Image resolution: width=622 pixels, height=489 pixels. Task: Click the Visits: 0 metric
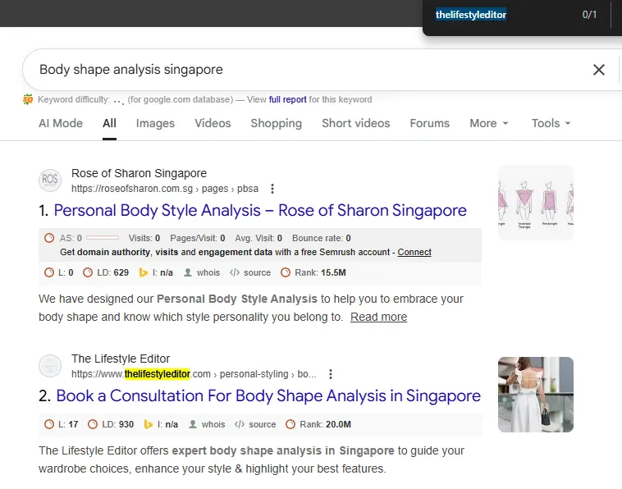tap(144, 239)
